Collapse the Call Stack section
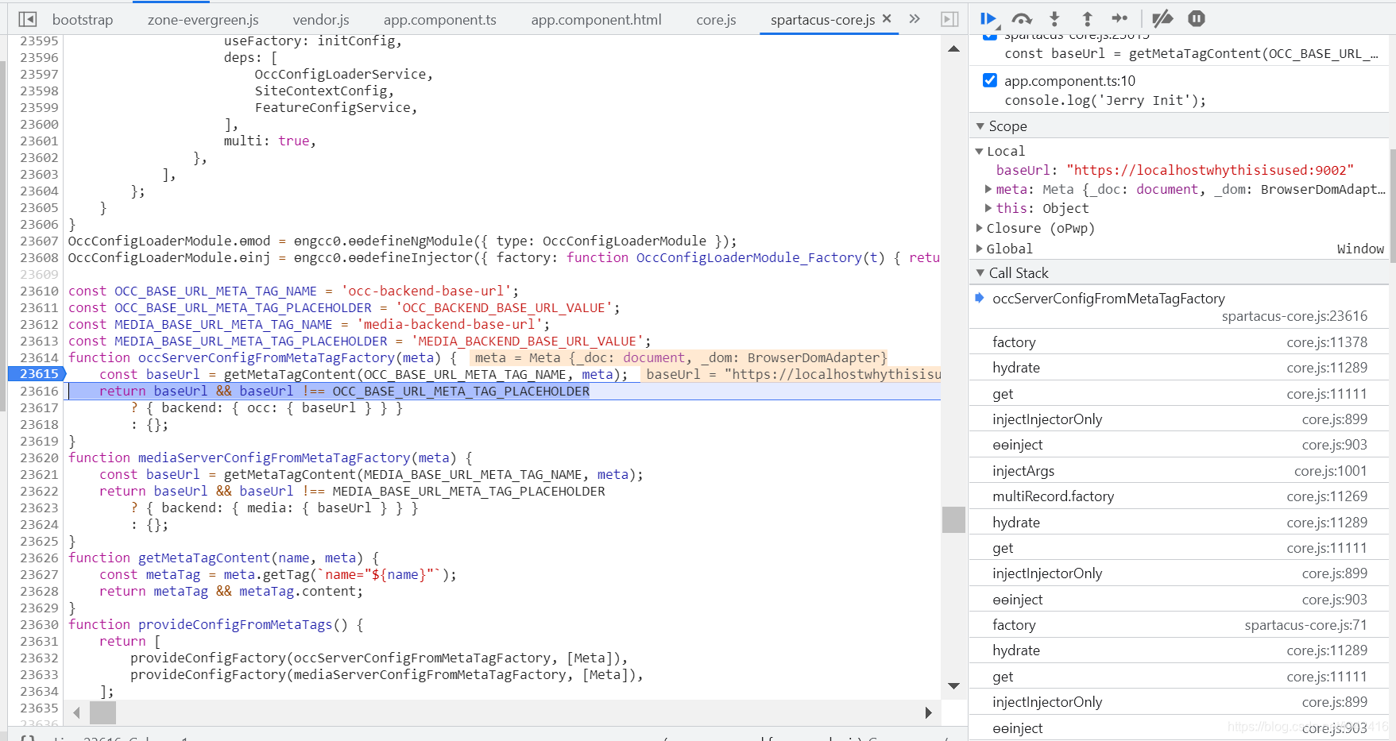This screenshot has width=1396, height=741. point(980,272)
